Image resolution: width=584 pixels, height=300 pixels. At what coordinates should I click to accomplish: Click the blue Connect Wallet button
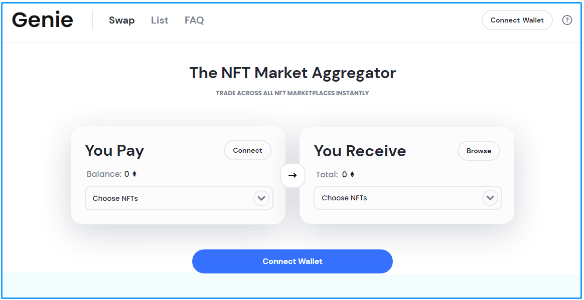click(293, 261)
